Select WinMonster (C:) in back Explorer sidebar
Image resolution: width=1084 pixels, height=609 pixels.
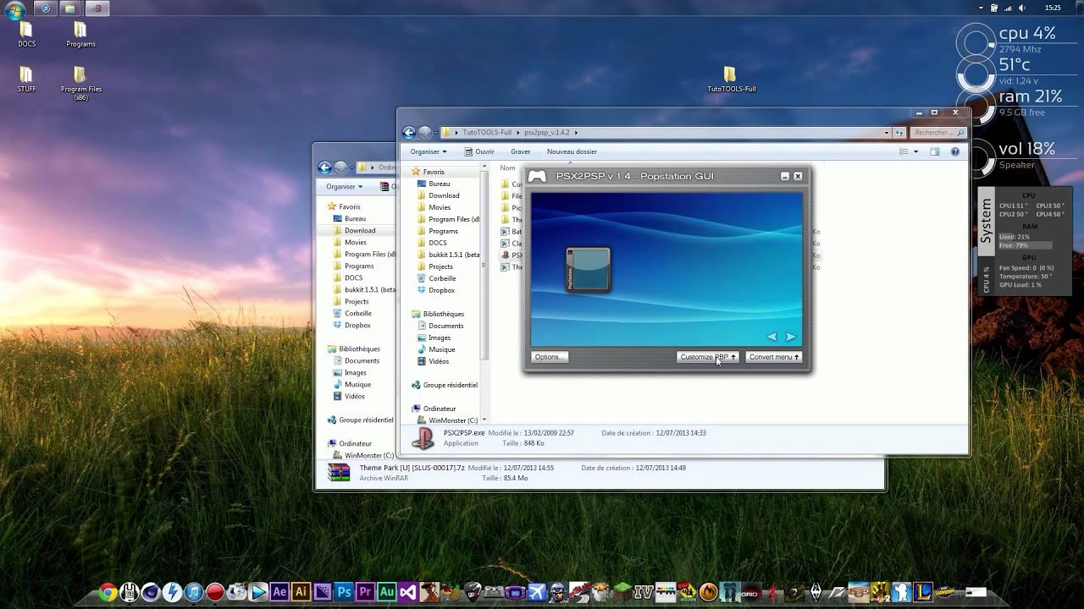click(x=362, y=455)
